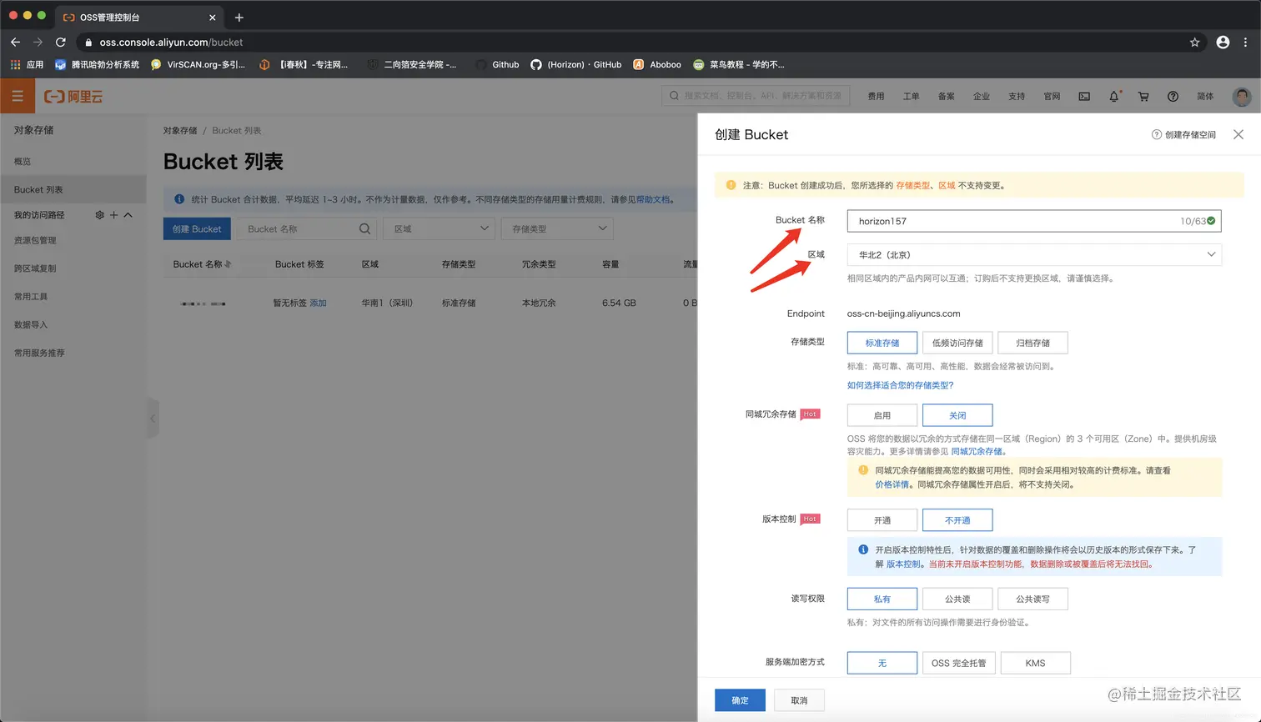
Task: Open the 官网 menu
Action: tap(1052, 97)
